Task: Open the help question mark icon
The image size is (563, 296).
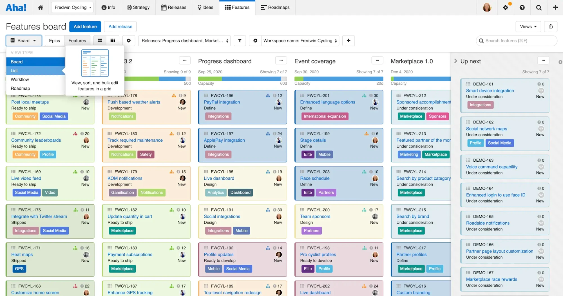Action: pos(522,7)
